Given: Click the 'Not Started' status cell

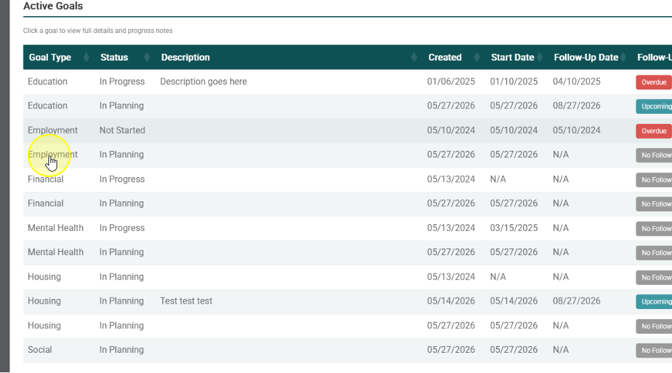Looking at the screenshot, I should coord(122,131).
